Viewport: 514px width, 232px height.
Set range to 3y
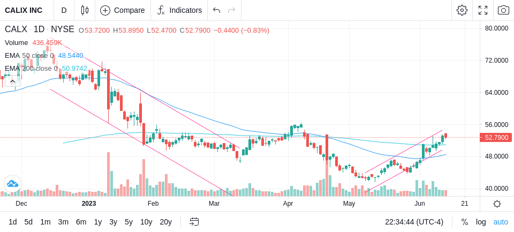coord(113,222)
